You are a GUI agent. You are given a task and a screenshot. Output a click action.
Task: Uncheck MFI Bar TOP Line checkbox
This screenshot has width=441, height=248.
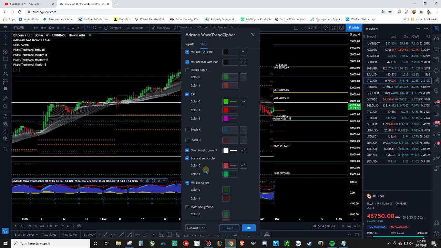(187, 52)
